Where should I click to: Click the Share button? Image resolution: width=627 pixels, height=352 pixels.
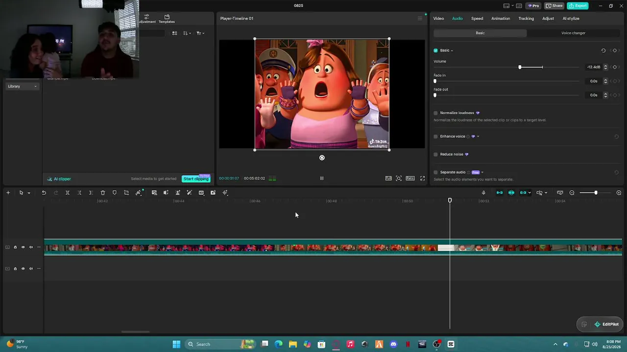[x=555, y=6]
